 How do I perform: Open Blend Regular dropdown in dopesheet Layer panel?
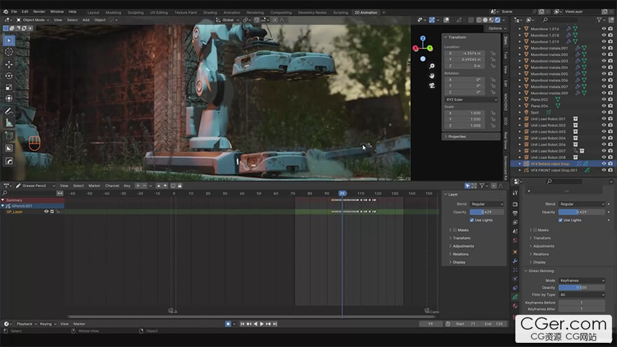pyautogui.click(x=487, y=204)
